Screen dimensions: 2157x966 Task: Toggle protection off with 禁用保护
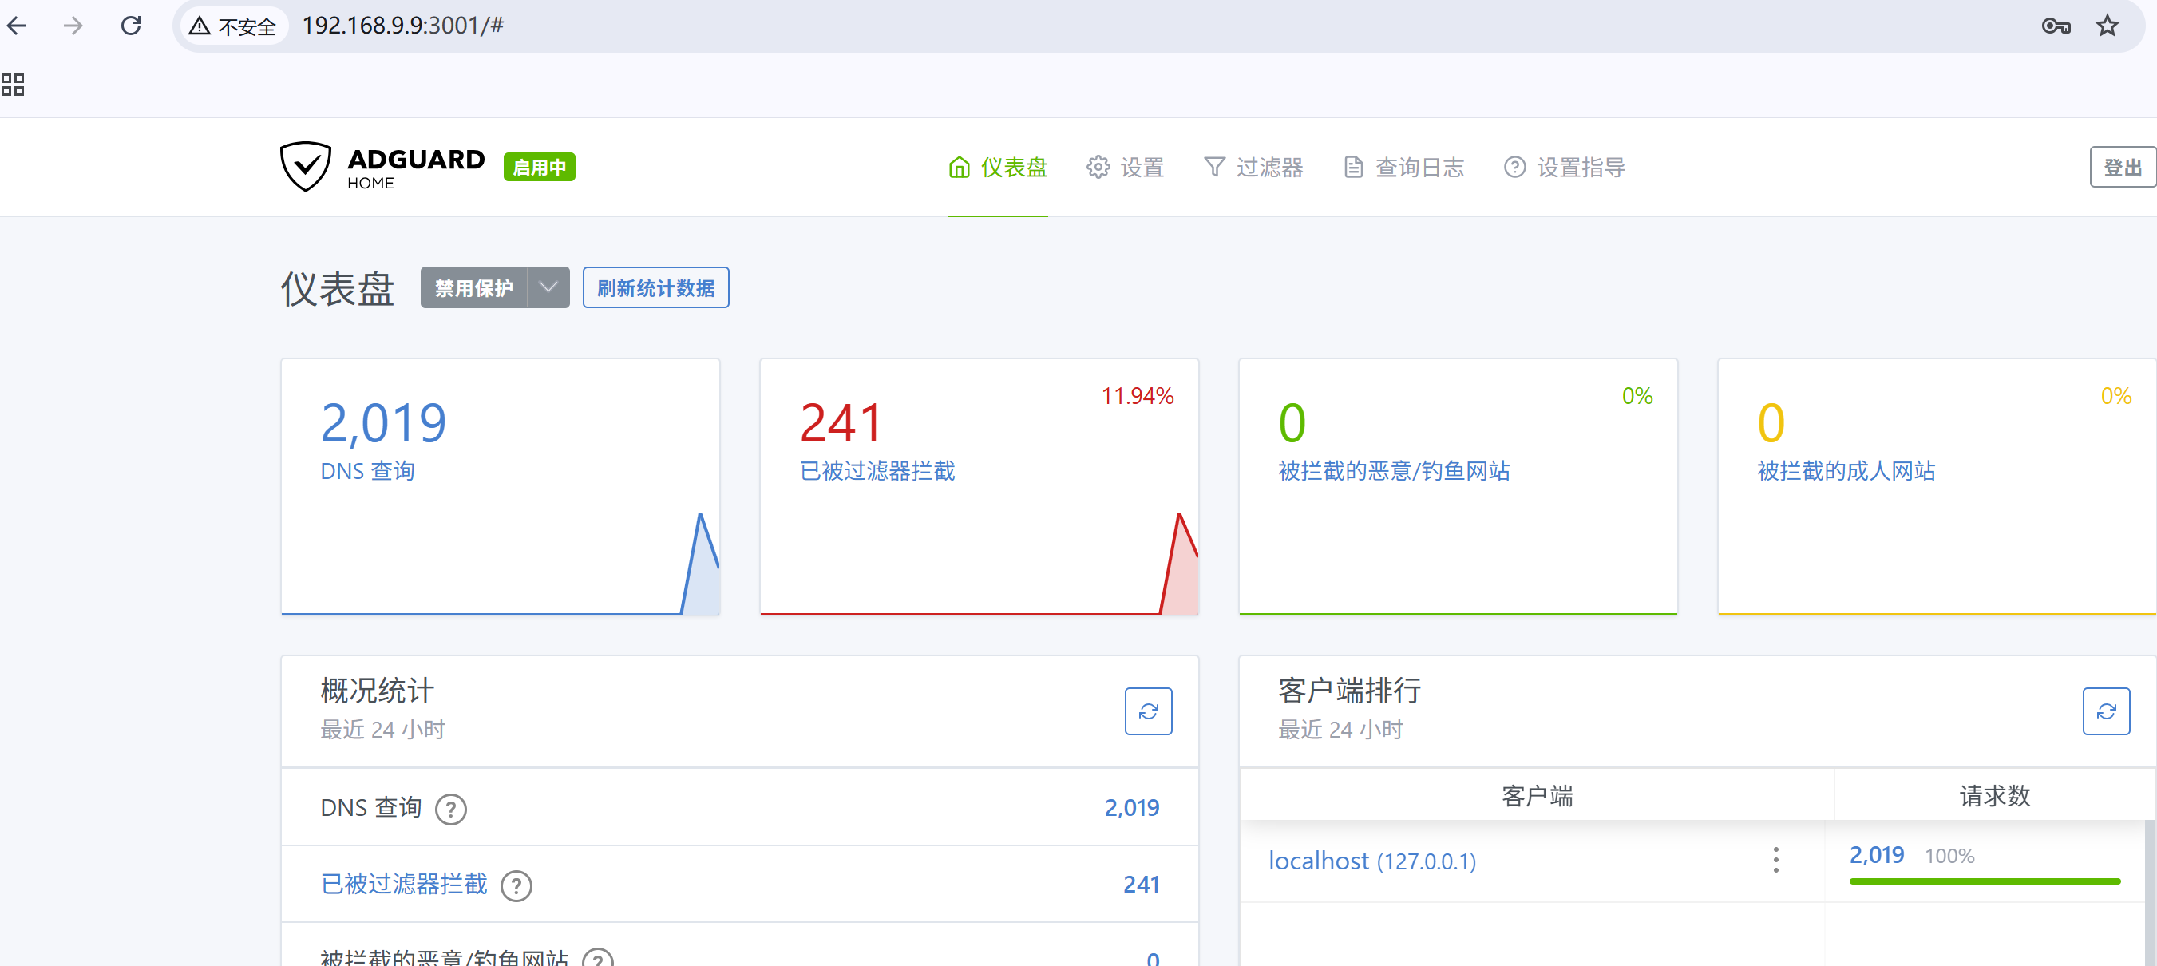pyautogui.click(x=473, y=288)
